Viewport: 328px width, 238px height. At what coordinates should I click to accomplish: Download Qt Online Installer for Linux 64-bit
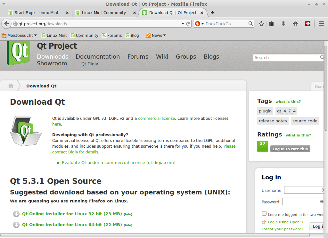pos(72,225)
